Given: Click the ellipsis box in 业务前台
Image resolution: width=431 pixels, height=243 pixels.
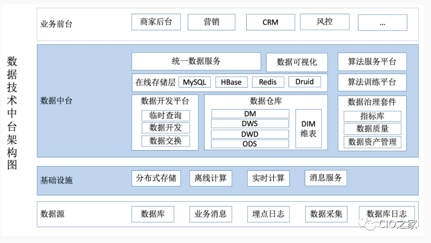Looking at the screenshot, I should [382, 23].
